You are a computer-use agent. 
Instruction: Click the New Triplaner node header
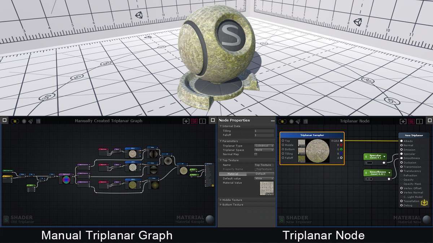pos(414,136)
